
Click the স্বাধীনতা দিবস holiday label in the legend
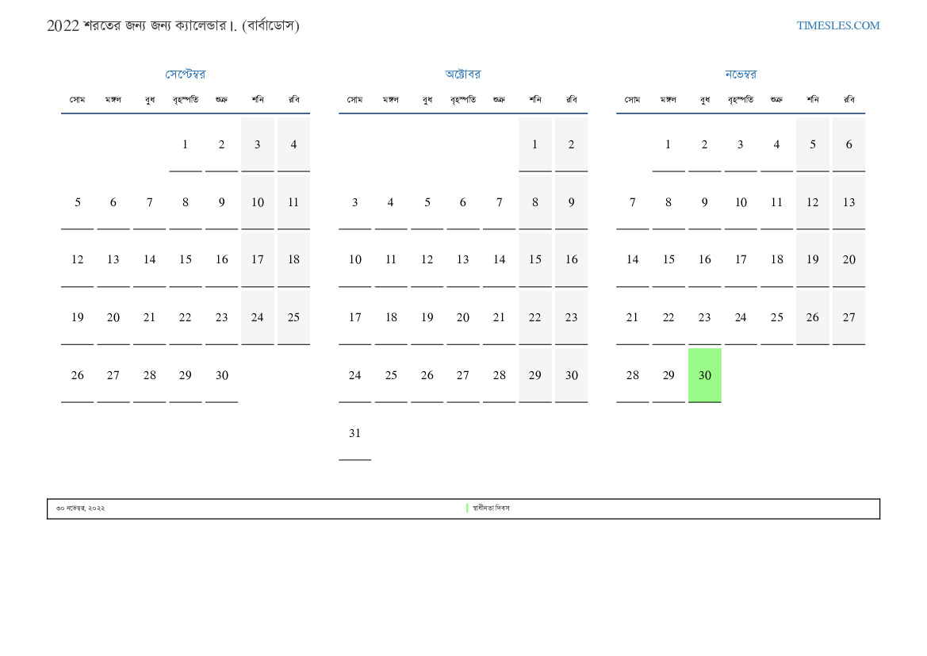tap(491, 508)
